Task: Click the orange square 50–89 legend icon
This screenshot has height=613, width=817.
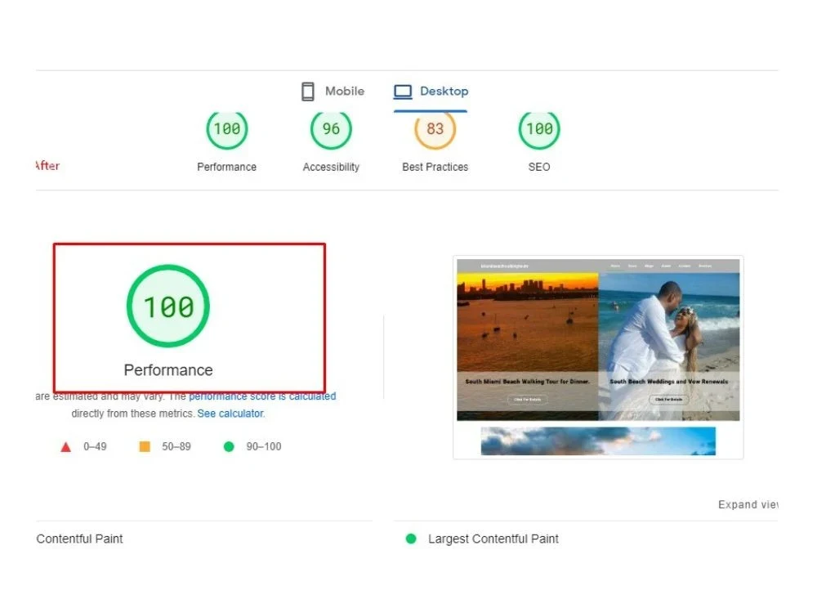Action: coord(145,446)
